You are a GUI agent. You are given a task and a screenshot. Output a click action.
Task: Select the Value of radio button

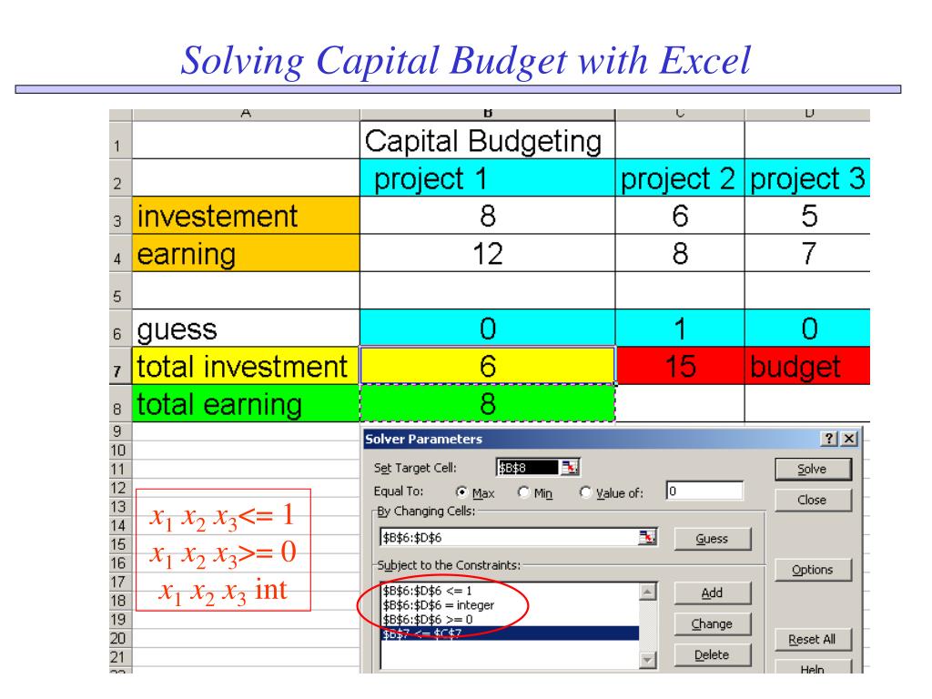pyautogui.click(x=585, y=492)
